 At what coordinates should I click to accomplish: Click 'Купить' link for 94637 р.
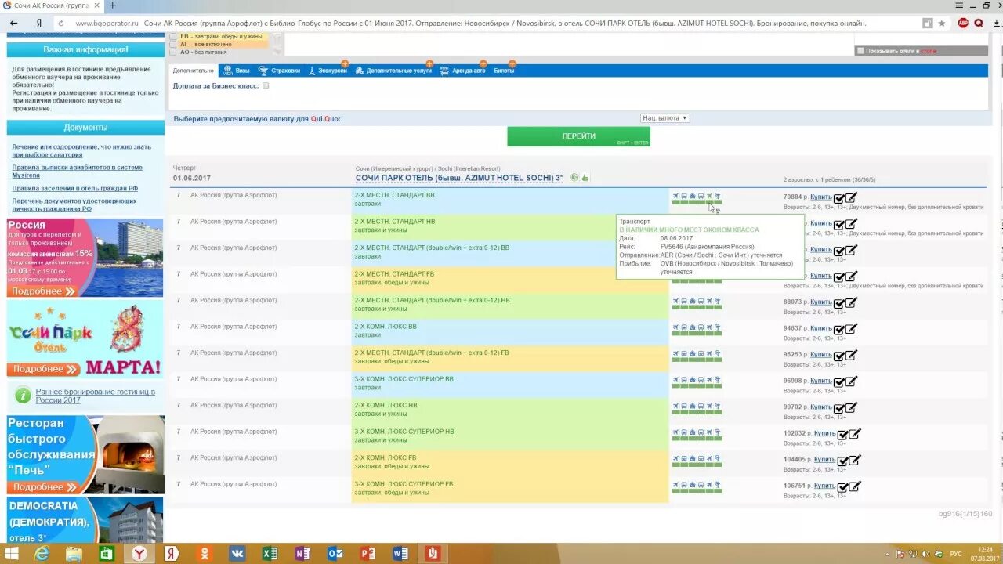click(821, 328)
